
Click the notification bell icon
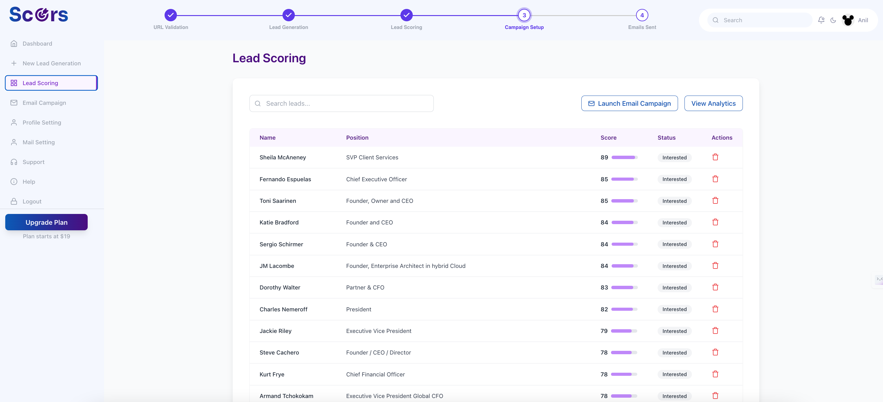821,20
